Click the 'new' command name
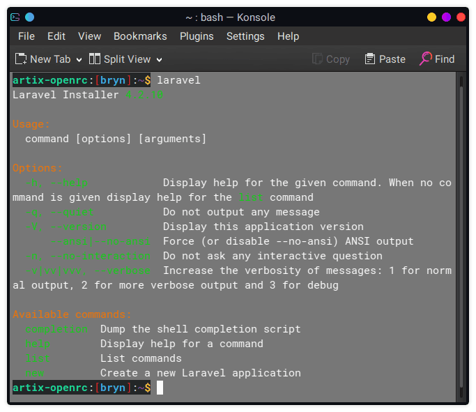Screen dimensions: 476x412 35,373
